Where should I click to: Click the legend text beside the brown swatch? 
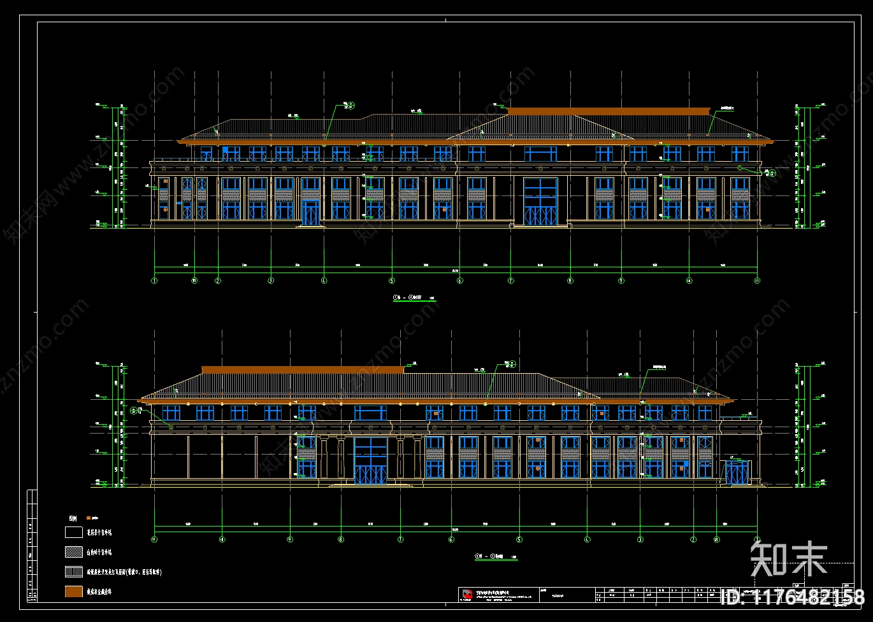[99, 592]
